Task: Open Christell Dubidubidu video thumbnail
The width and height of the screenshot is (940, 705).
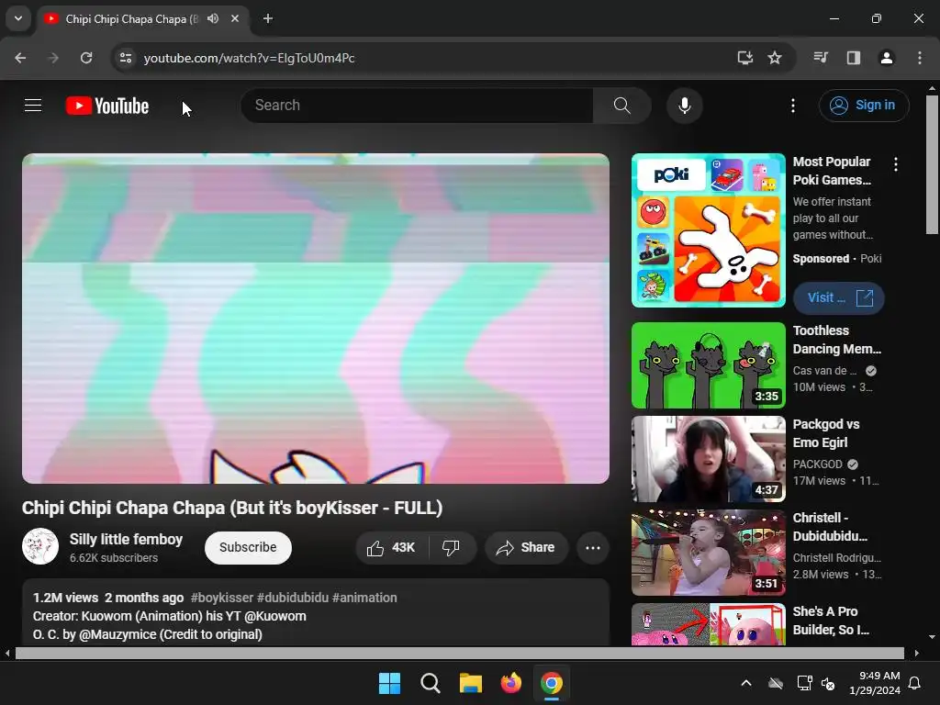Action: click(x=708, y=552)
